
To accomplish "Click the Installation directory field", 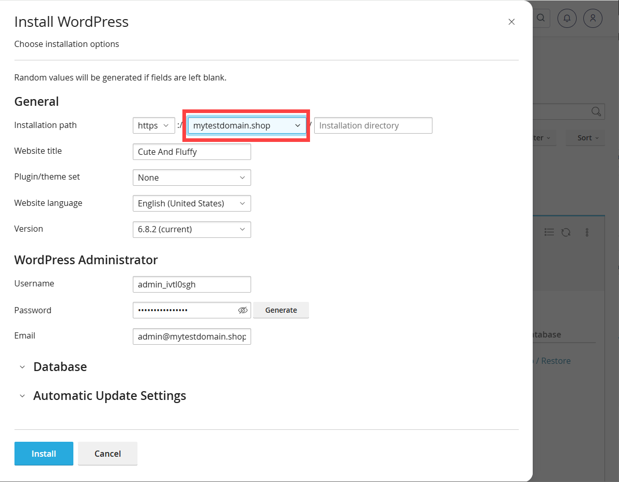I will coord(373,125).
